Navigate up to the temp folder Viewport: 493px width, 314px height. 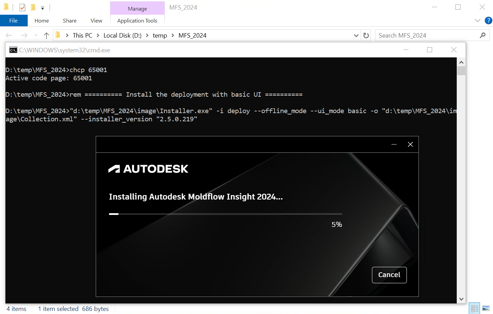pos(46,35)
